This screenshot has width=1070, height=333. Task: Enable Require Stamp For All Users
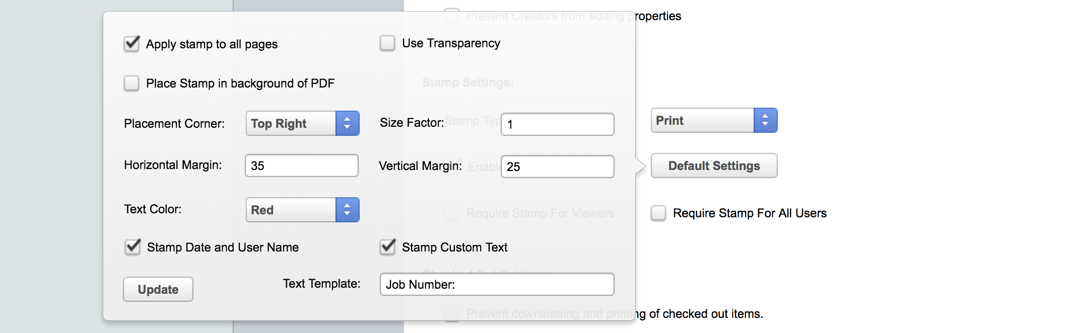[x=658, y=213]
